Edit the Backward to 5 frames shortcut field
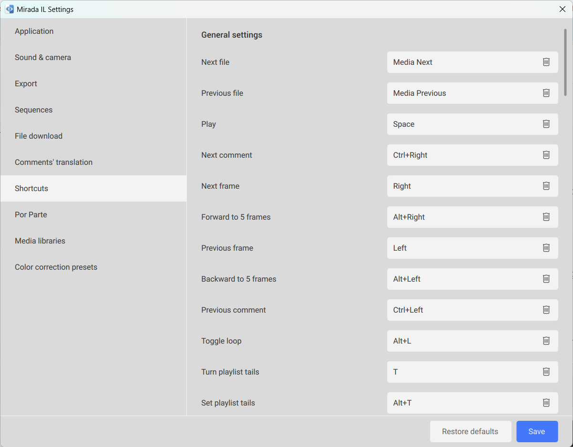The height and width of the screenshot is (447, 573). pos(472,279)
